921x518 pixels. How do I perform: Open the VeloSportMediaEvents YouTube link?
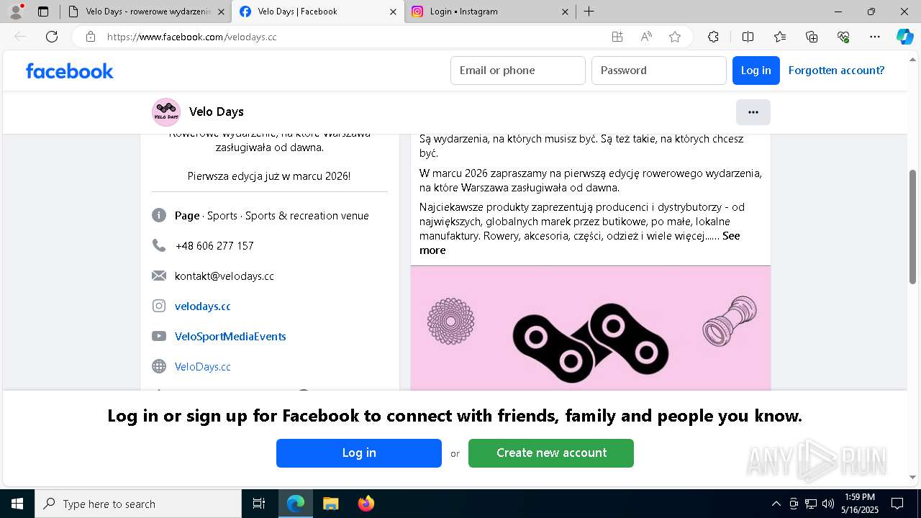coord(230,336)
